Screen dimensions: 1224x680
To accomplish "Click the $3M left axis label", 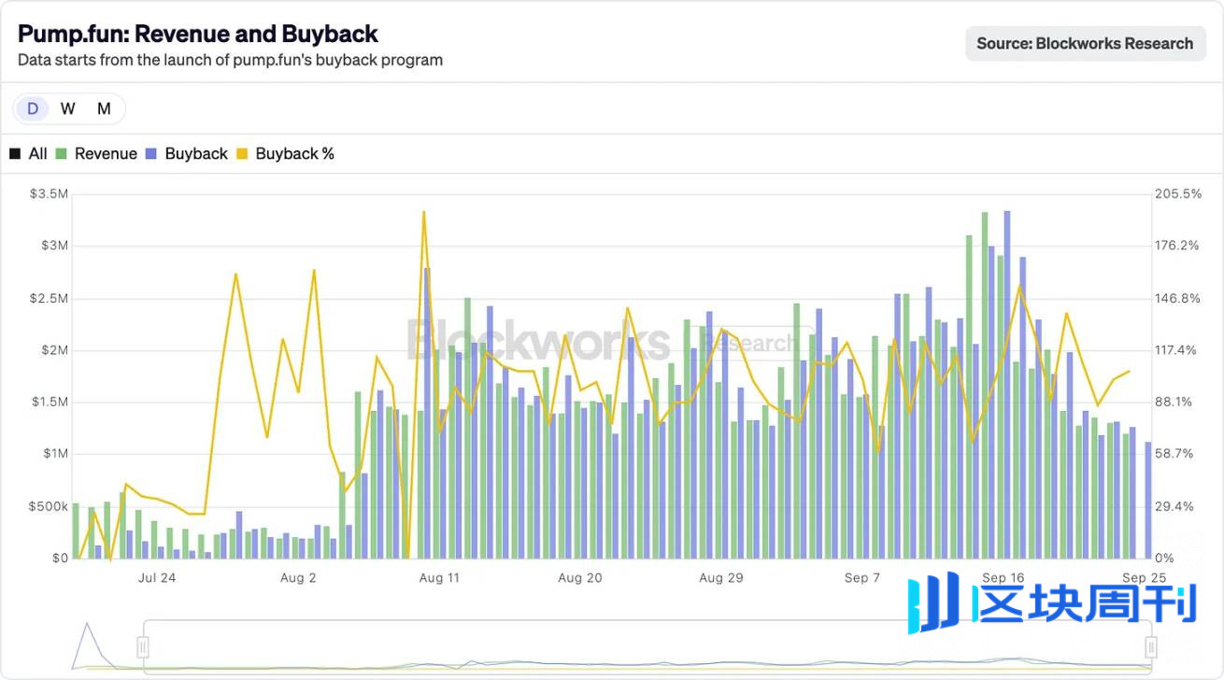I will coord(53,246).
